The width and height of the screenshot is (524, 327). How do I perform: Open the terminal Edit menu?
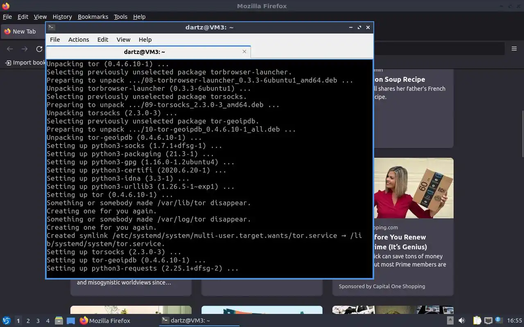103,40
